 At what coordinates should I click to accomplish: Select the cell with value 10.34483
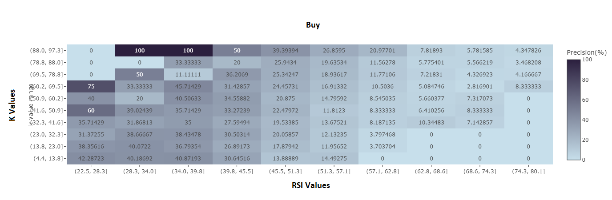tap(431, 122)
